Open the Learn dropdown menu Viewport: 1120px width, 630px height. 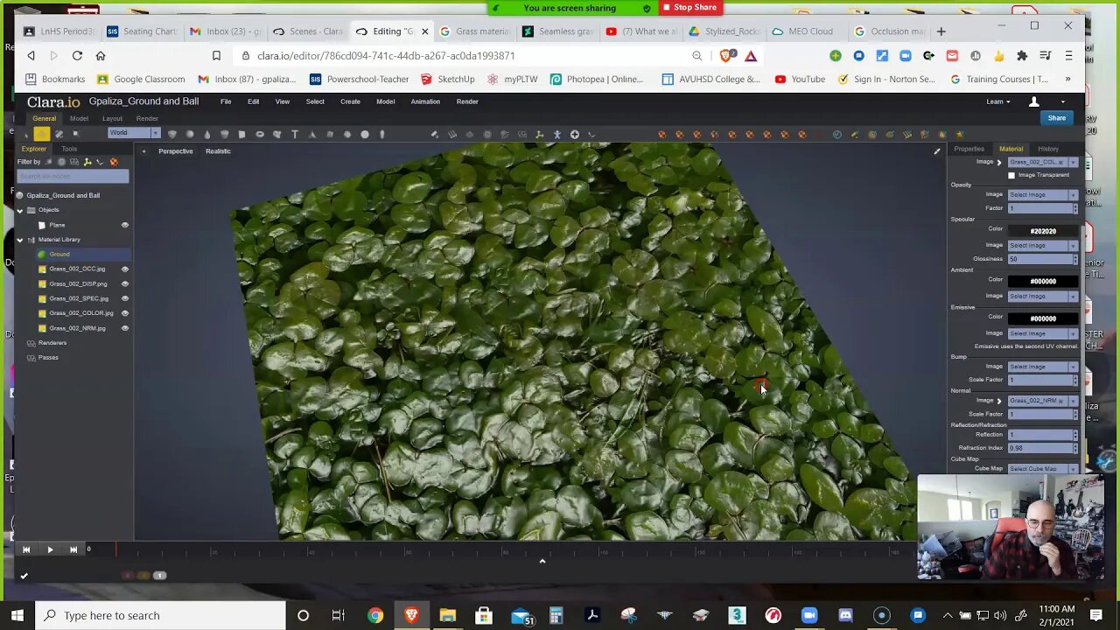pos(997,101)
